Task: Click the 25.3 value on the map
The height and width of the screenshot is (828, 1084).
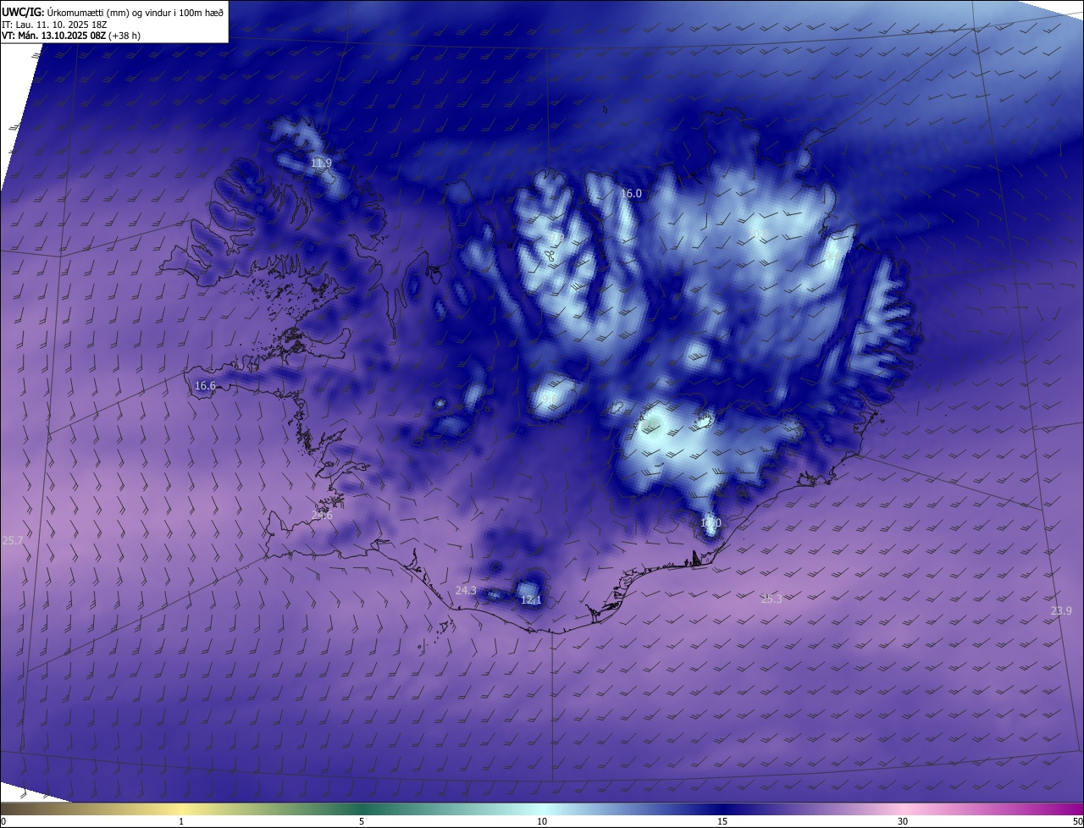Action: point(772,599)
